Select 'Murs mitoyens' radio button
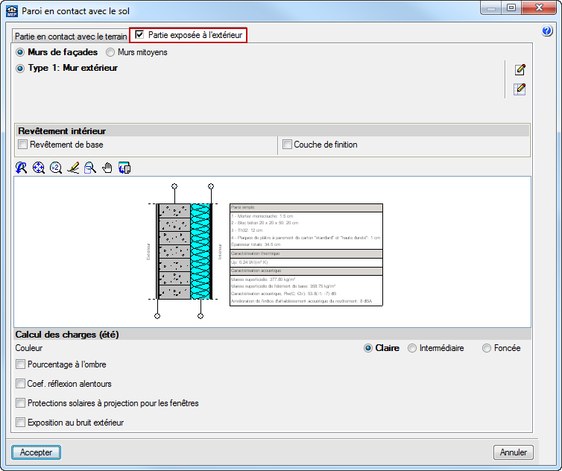Viewport: 562px width, 471px height. coord(110,52)
